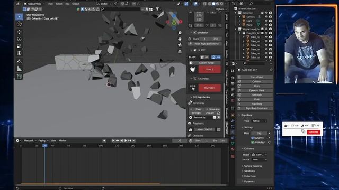Toggle the Animated checkbox

click(x=252, y=142)
